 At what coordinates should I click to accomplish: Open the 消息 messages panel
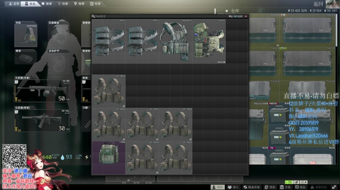click(300, 187)
